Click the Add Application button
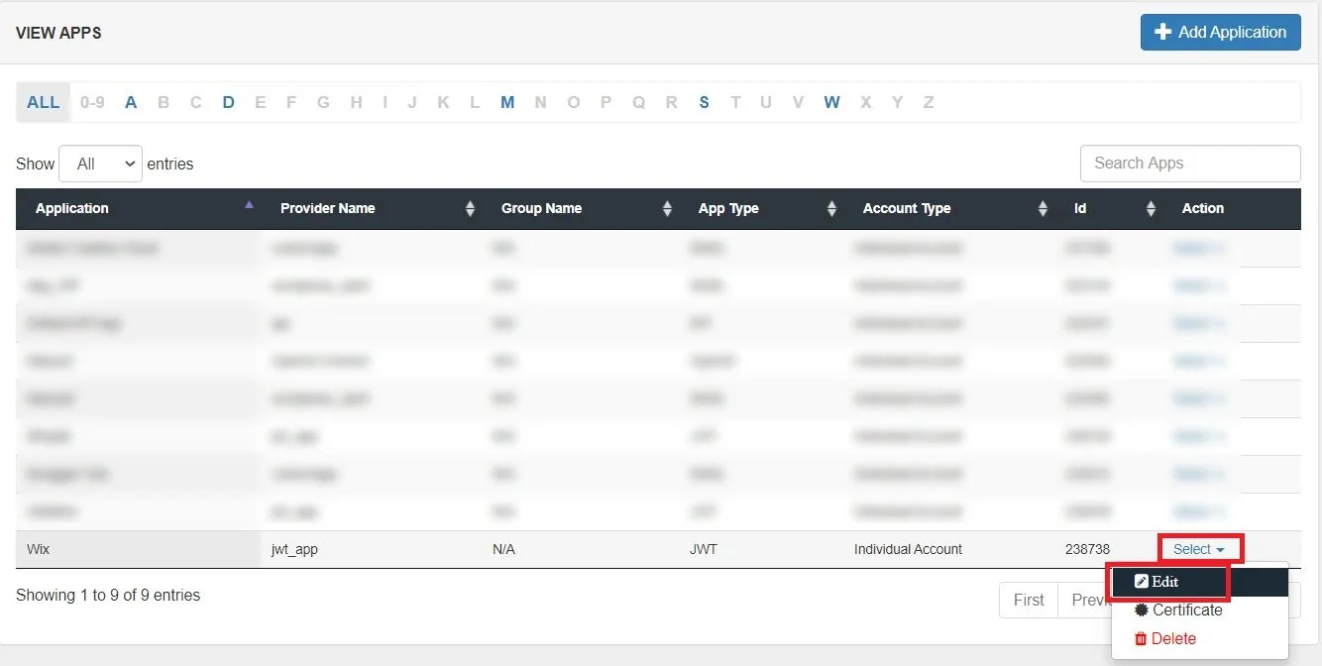 (1220, 32)
